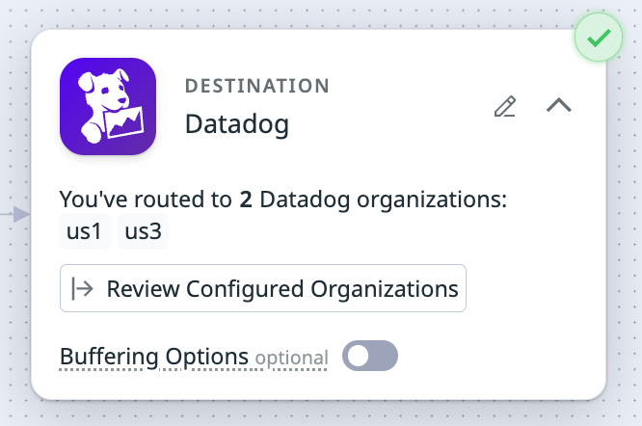
Task: Click the Datadog dog logo icon
Action: pyautogui.click(x=108, y=107)
